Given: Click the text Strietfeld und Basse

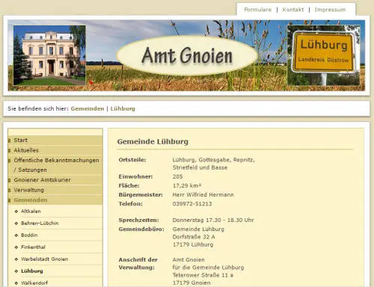Looking at the screenshot, I should point(200,167).
